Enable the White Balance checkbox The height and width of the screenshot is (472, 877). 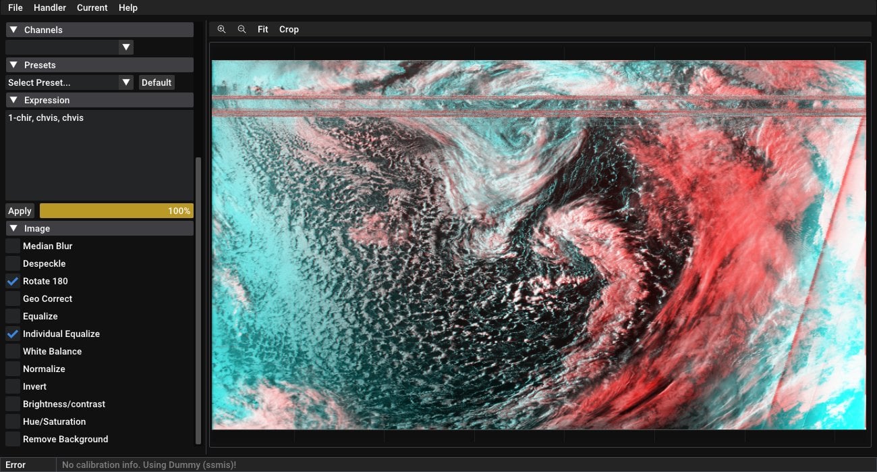(x=13, y=351)
